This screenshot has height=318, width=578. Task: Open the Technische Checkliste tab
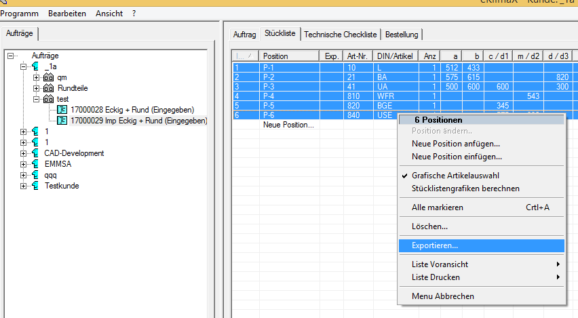click(341, 35)
